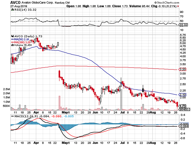Click the RSI(14) 33.32 panel label
193x146 pixels.
tap(25, 10)
